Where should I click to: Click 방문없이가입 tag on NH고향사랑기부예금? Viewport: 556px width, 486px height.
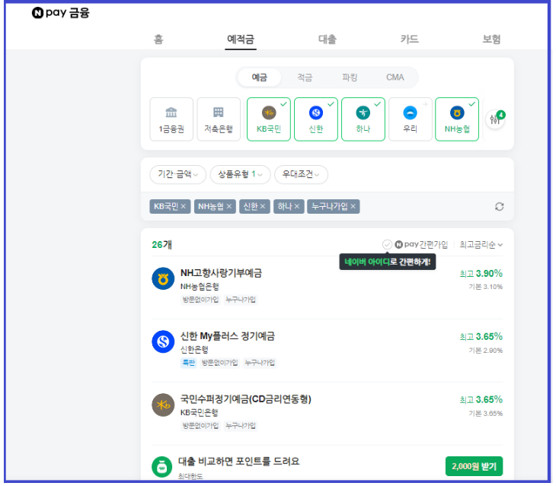pos(200,300)
